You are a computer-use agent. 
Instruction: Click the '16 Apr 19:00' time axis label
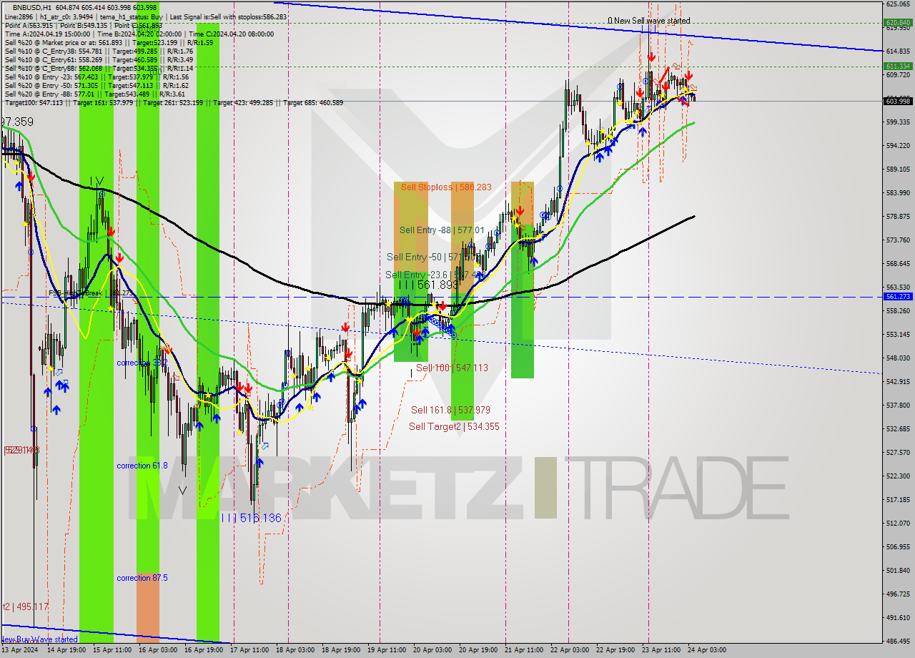tap(203, 650)
